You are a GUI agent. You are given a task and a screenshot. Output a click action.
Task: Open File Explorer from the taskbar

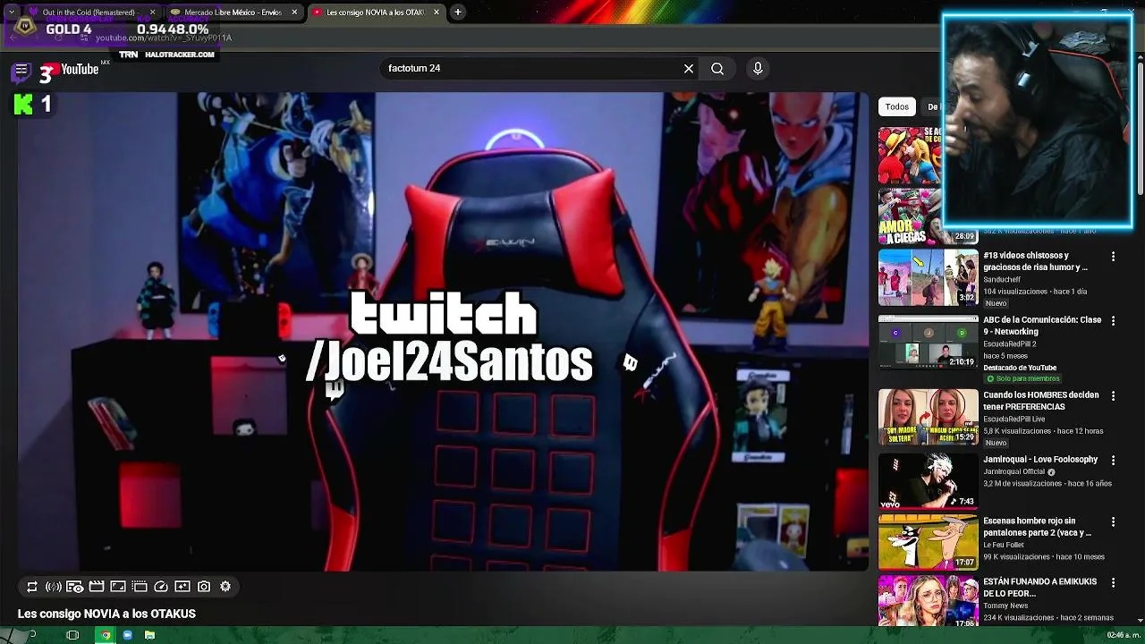point(149,635)
